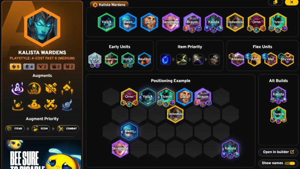
Task: Toggle the Show names switch
Action: coord(290,163)
